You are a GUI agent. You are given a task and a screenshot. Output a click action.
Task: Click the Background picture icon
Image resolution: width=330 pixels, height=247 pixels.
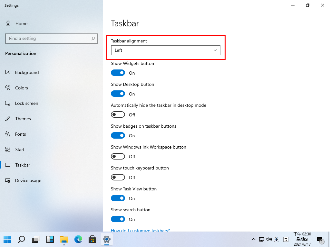8,72
